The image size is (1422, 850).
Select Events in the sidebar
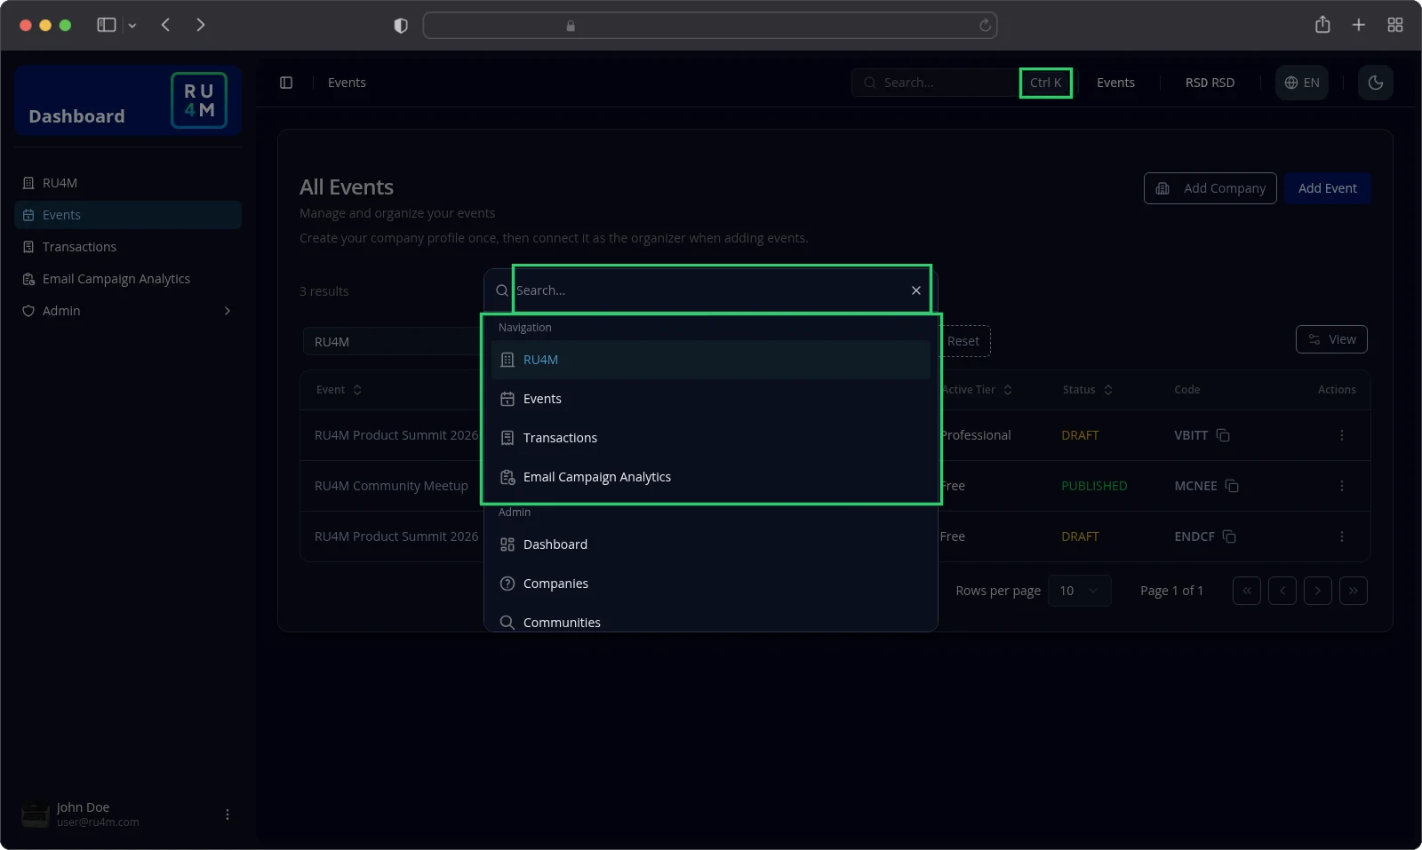128,215
